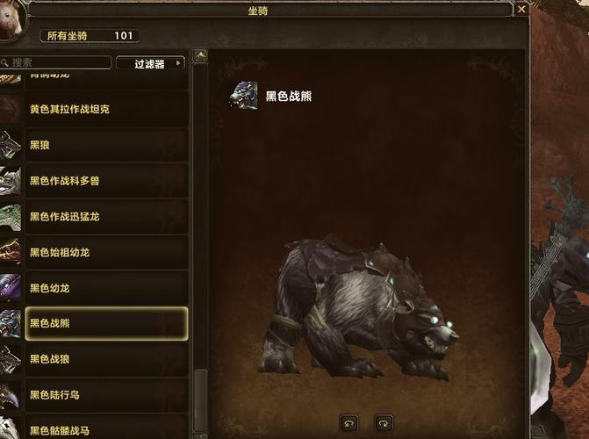This screenshot has height=439, width=589.
Task: Rotate the bear model right
Action: pos(384,423)
